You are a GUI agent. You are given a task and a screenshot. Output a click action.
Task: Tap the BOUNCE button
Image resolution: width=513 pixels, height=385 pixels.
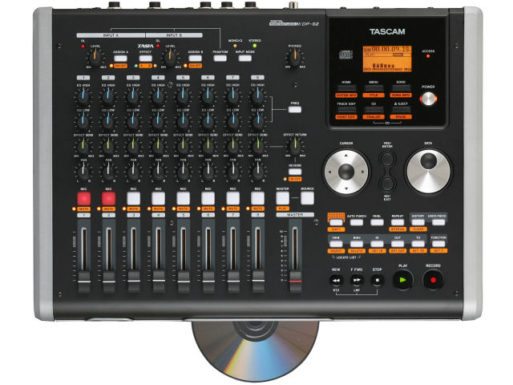(307, 198)
